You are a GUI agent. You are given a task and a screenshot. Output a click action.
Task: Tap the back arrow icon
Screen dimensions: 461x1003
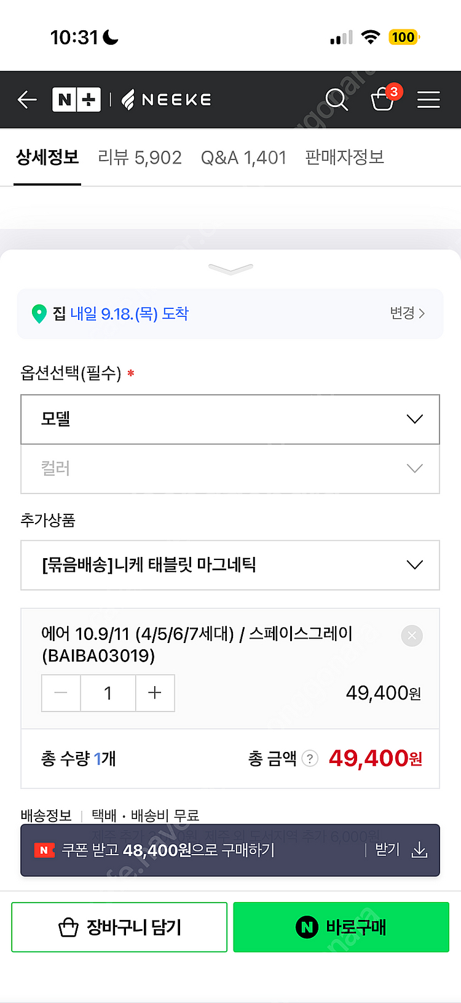(x=27, y=99)
